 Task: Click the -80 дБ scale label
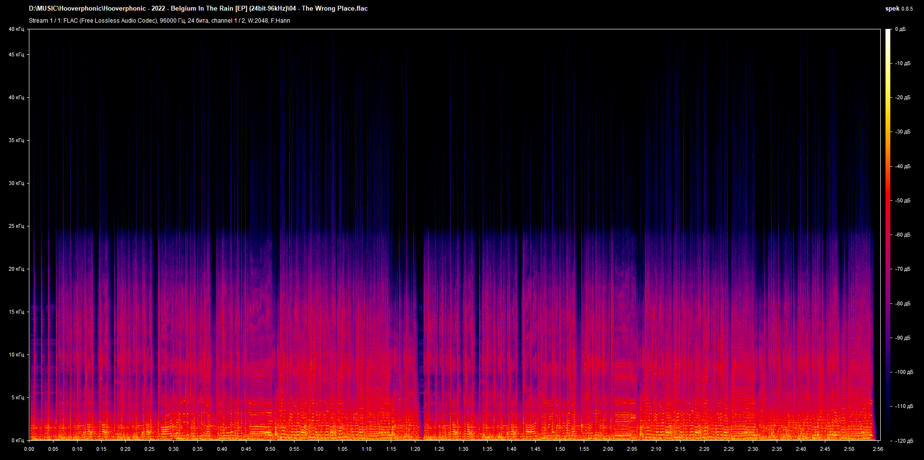tap(902, 303)
